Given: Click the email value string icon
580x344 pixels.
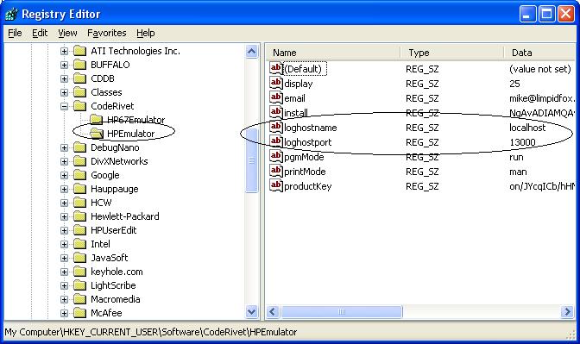Looking at the screenshot, I should pos(276,98).
